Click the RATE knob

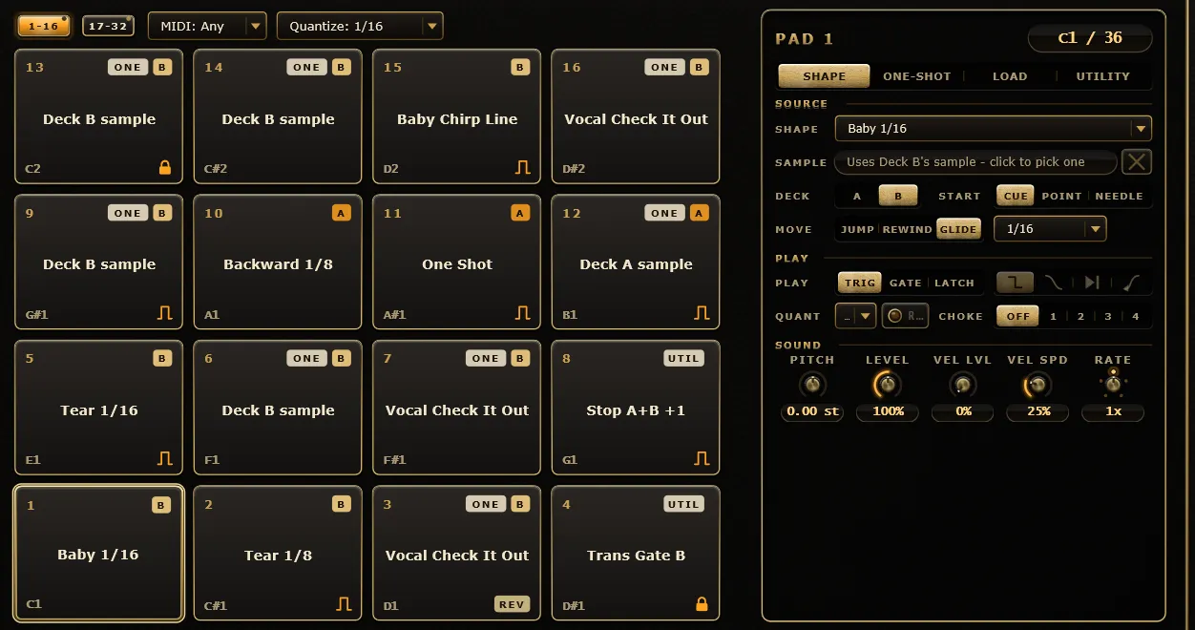[1112, 384]
